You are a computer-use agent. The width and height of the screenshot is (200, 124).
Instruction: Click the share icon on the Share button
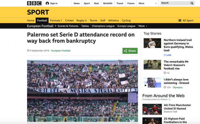(126, 51)
